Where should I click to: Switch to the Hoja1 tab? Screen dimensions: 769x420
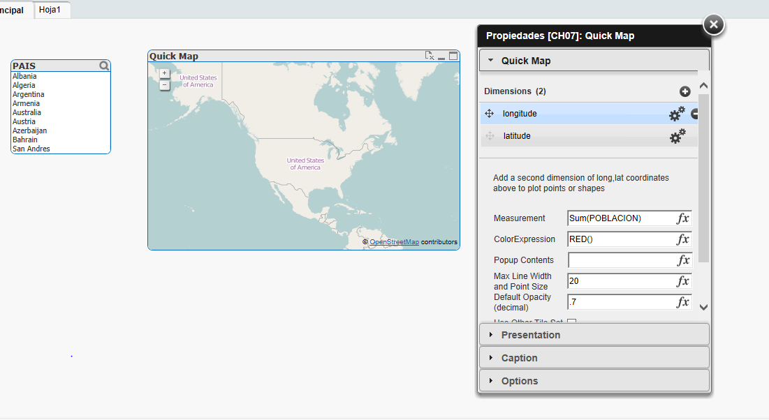pos(50,10)
